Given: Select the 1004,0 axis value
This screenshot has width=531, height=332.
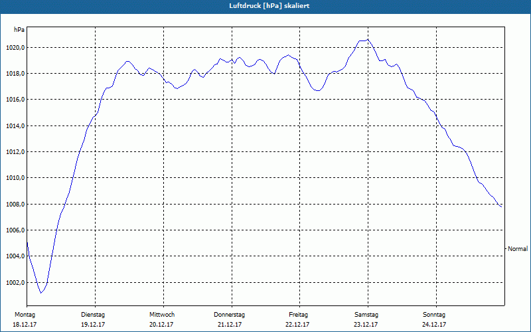Looking at the screenshot, I should [x=15, y=256].
